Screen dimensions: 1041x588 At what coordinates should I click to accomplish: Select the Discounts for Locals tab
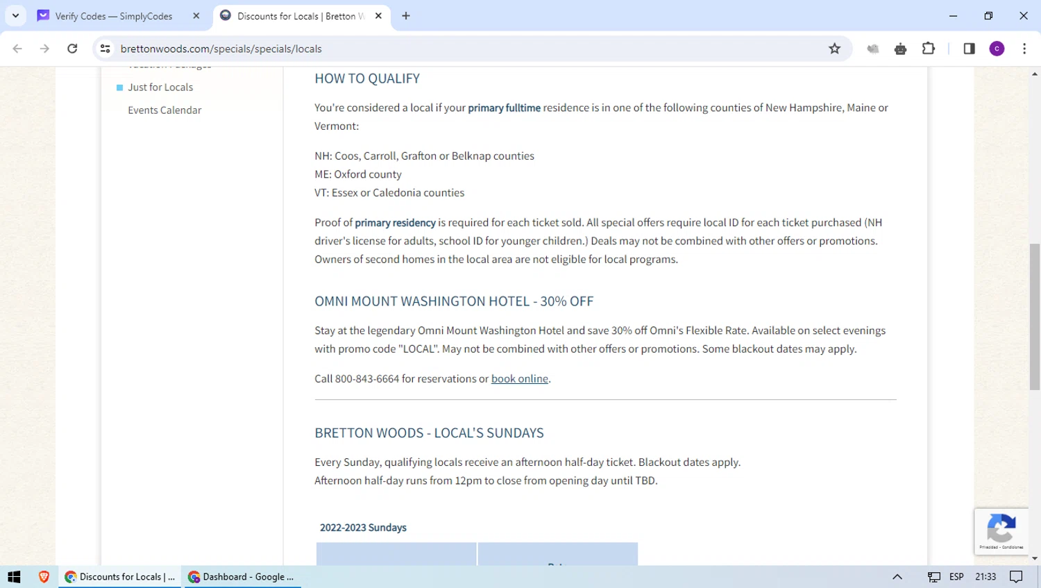[x=301, y=16]
